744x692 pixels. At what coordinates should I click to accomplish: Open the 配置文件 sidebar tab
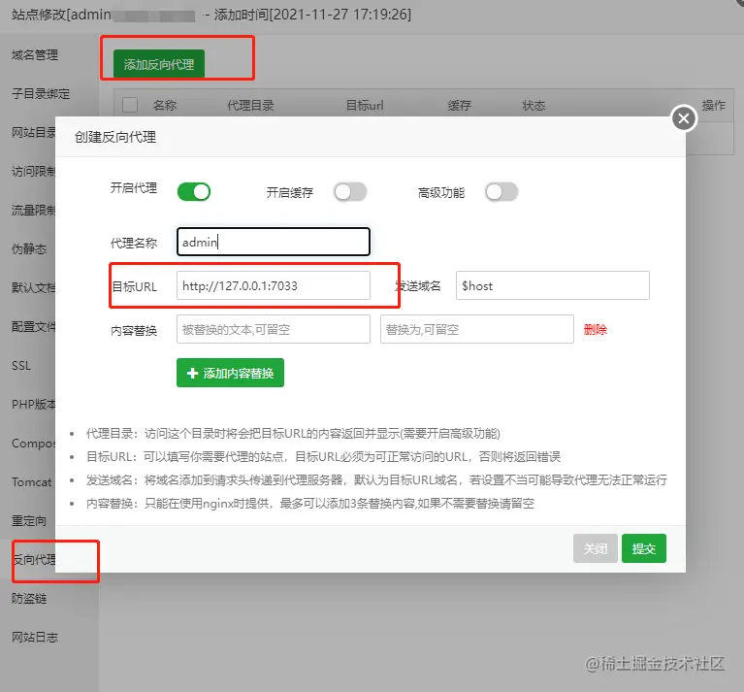[33, 326]
